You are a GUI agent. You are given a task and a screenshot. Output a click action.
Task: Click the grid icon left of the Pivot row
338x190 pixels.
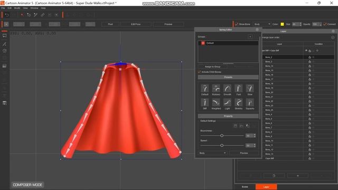click(x=6, y=24)
